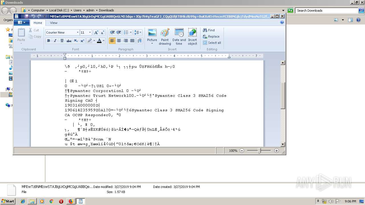The width and height of the screenshot is (365, 205).
Task: Expand Picture dropdown arrow
Action: [x=152, y=44]
